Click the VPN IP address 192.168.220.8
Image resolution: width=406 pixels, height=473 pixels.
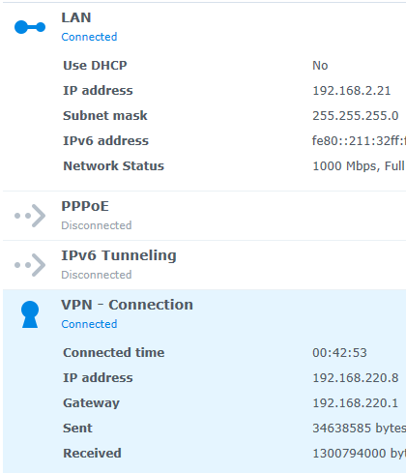[356, 378]
